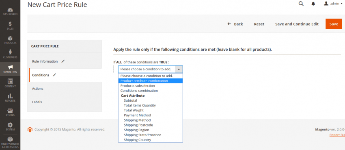Click Save and Continue Edit

point(297,24)
